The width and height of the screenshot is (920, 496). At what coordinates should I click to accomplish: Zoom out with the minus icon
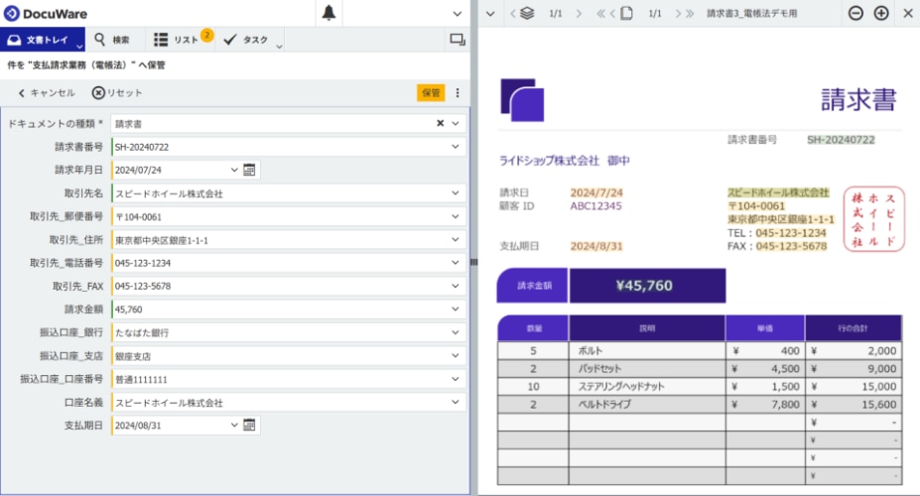coord(855,13)
